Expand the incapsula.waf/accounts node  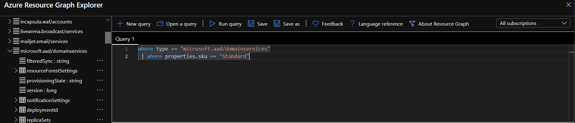coord(10,22)
